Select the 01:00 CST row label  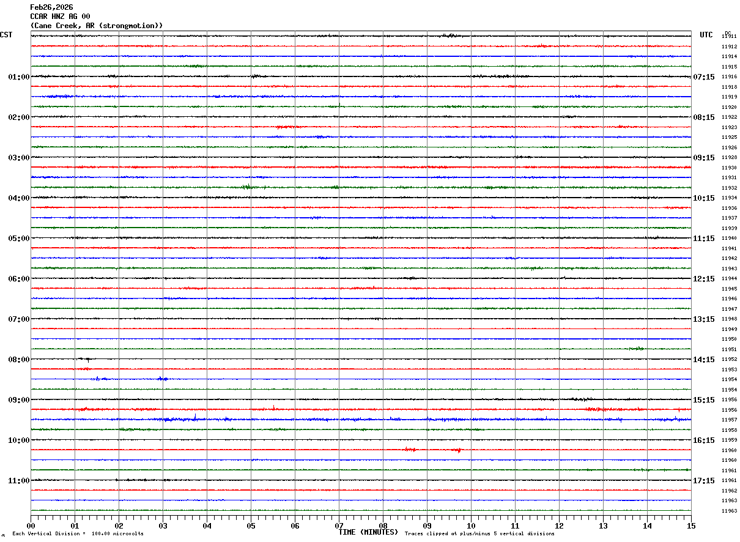click(x=19, y=77)
